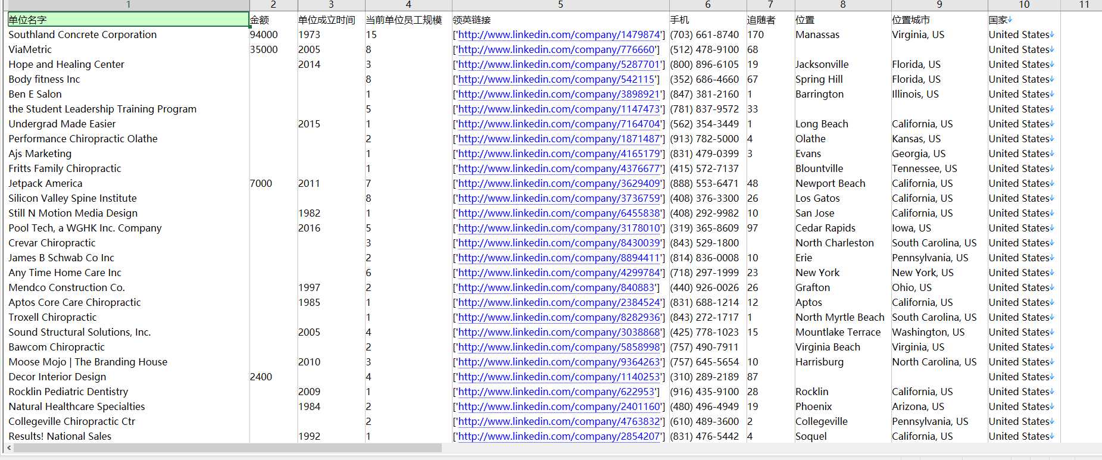Select column header number 4

click(408, 5)
